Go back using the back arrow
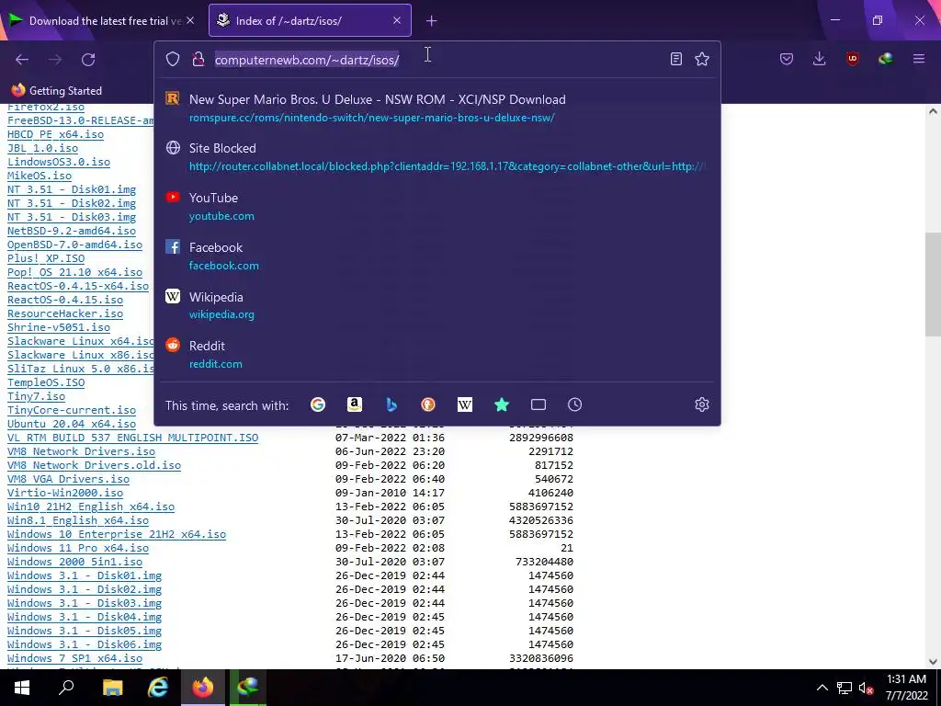 [x=22, y=60]
